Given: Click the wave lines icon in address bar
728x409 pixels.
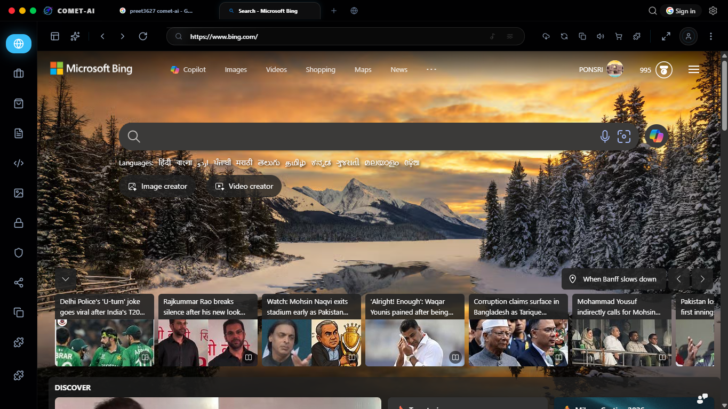Looking at the screenshot, I should point(510,36).
